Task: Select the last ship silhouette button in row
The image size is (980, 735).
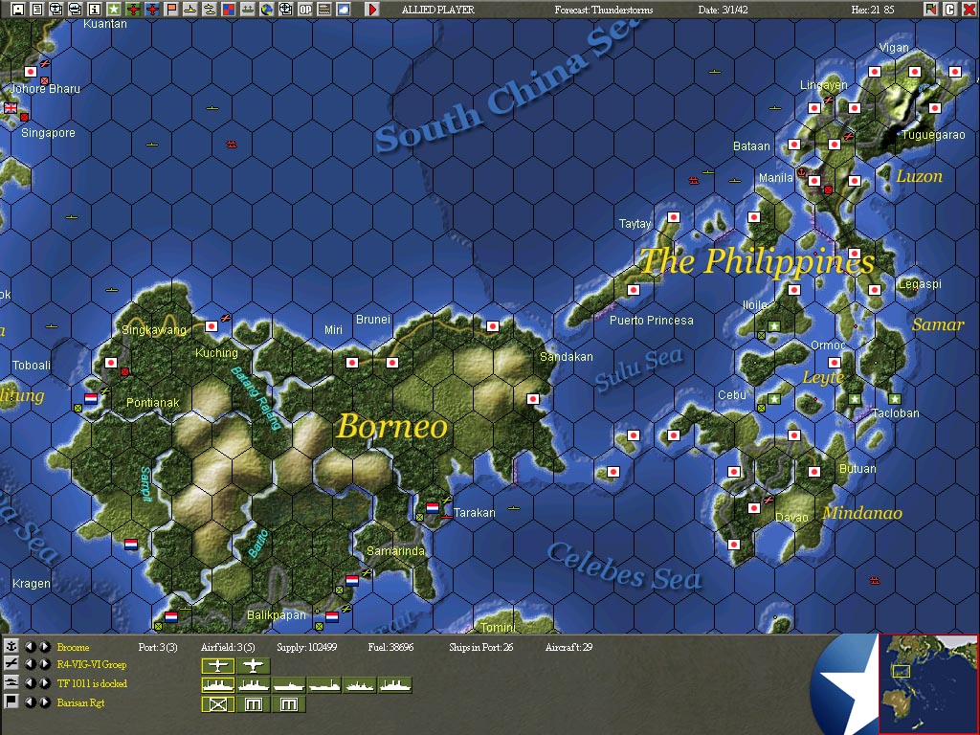Action: [x=395, y=685]
